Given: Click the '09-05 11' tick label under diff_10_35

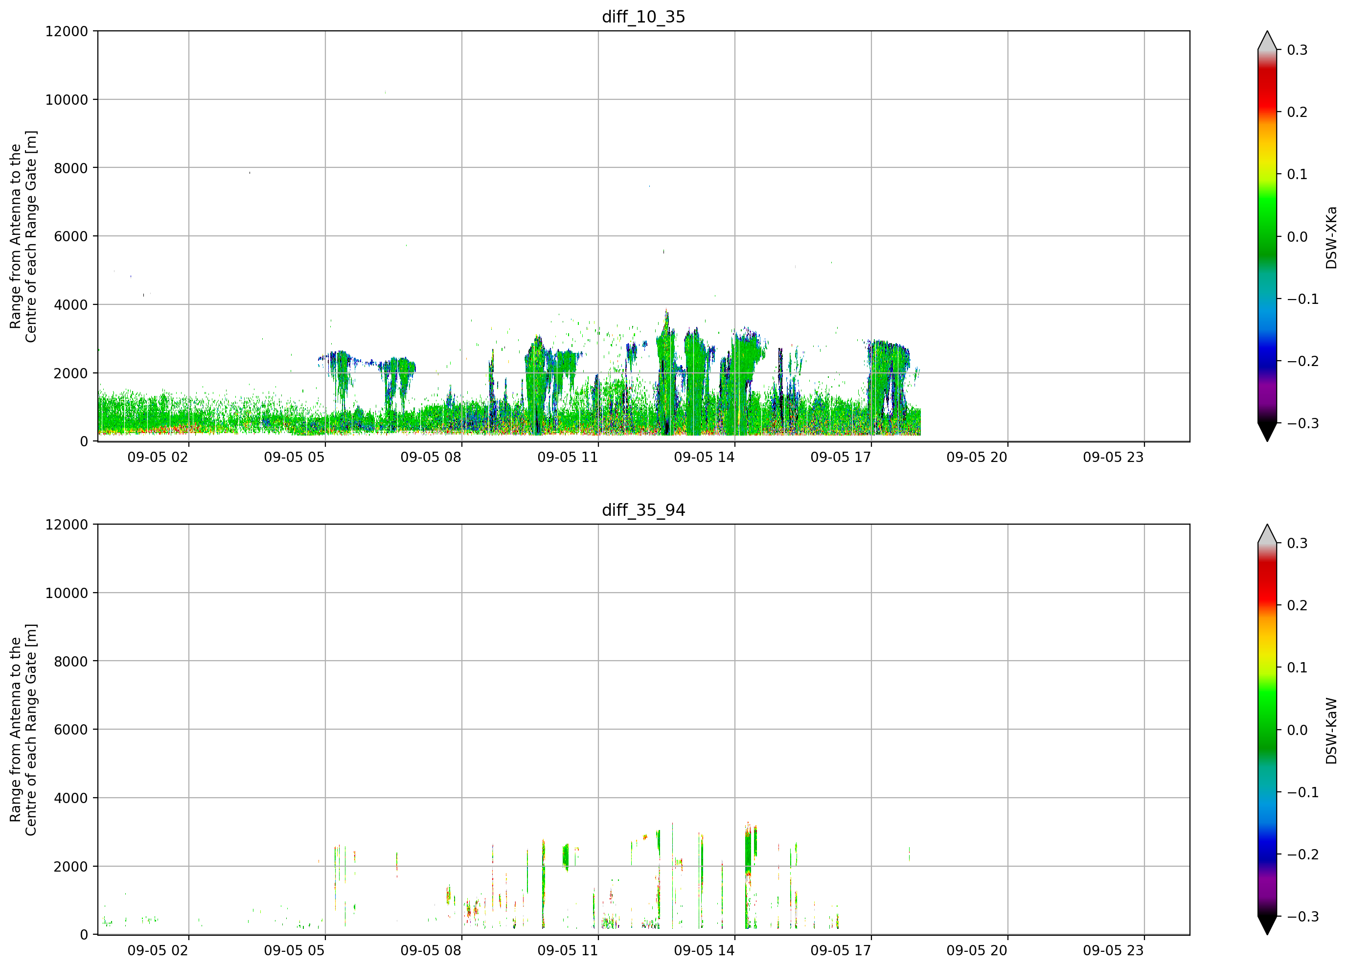Looking at the screenshot, I should (568, 457).
